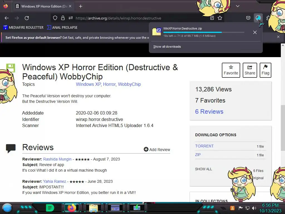285x214 pixels.
Task: Bookmark this page with the star icon
Action: pos(220,18)
